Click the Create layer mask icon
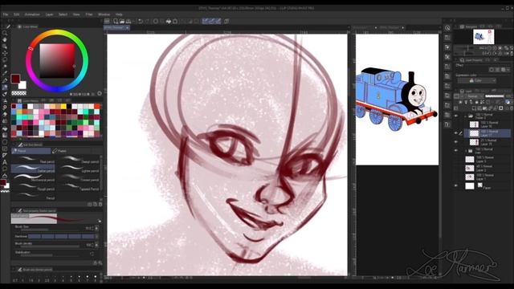 pyautogui.click(x=500, y=108)
